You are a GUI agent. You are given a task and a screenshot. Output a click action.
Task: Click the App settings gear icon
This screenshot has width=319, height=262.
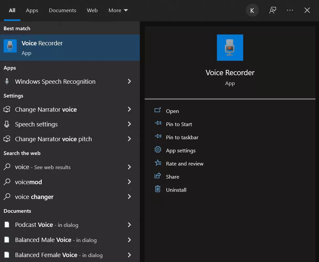click(158, 149)
